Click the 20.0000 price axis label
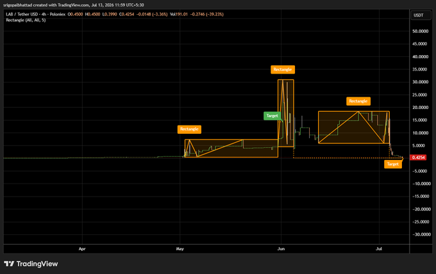 point(420,108)
